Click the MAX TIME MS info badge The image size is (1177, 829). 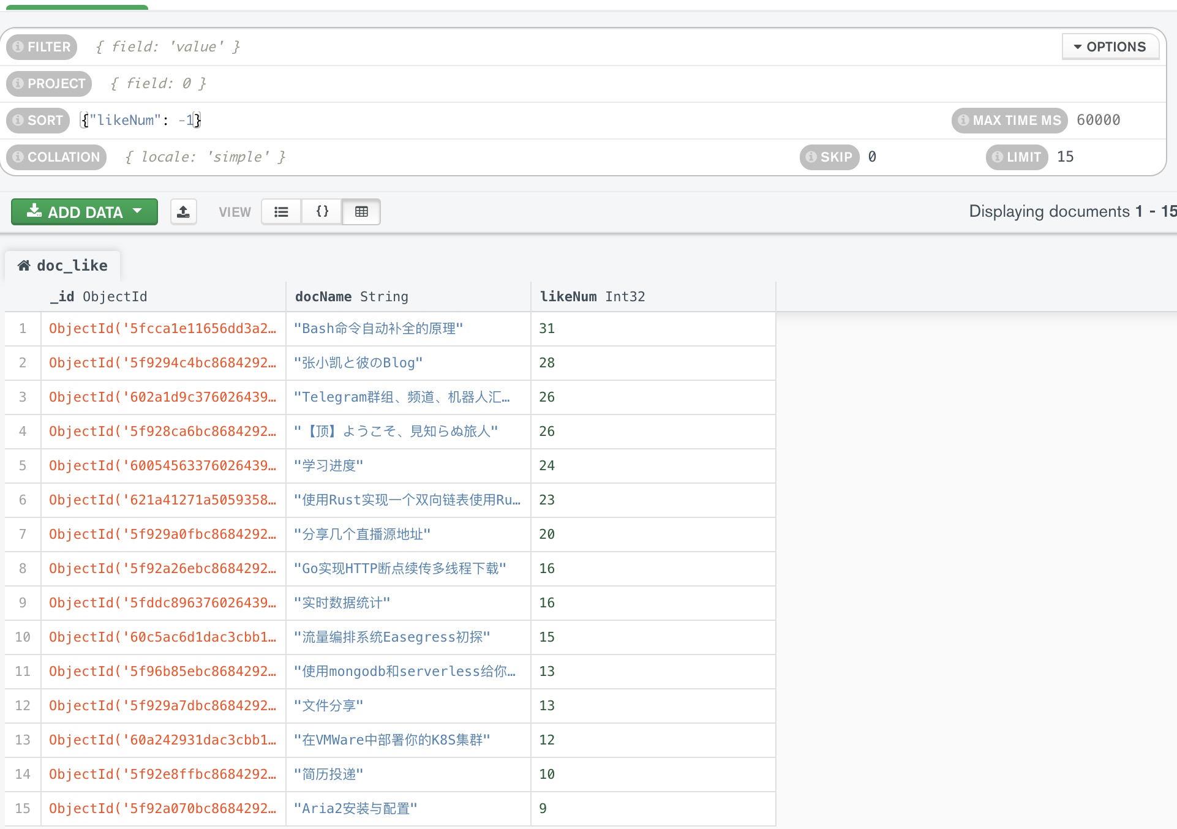[x=1010, y=121]
